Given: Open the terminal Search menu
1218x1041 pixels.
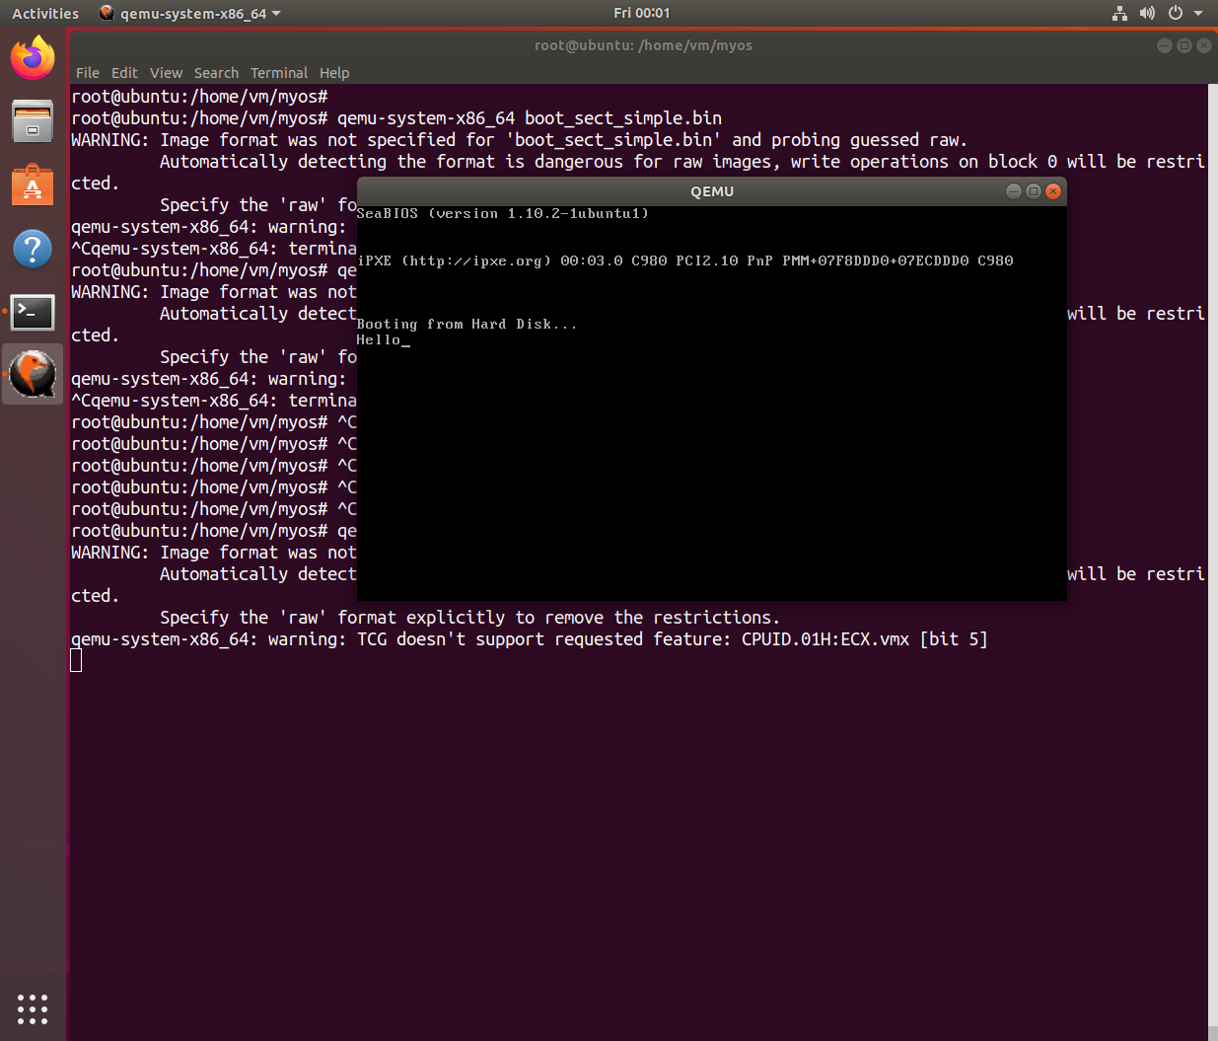Looking at the screenshot, I should 216,73.
